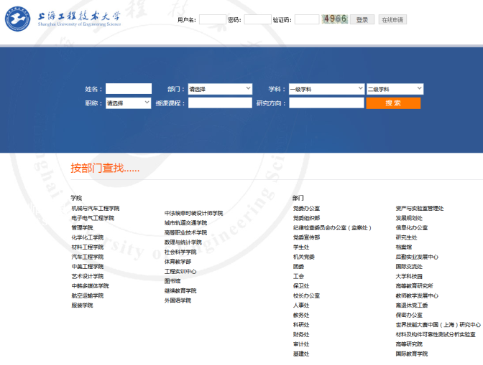This screenshot has width=483, height=365.
Task: Open 航空运输学院 link
Action: (x=88, y=295)
